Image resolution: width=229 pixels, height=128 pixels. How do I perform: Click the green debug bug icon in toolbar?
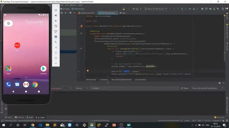point(182,9)
